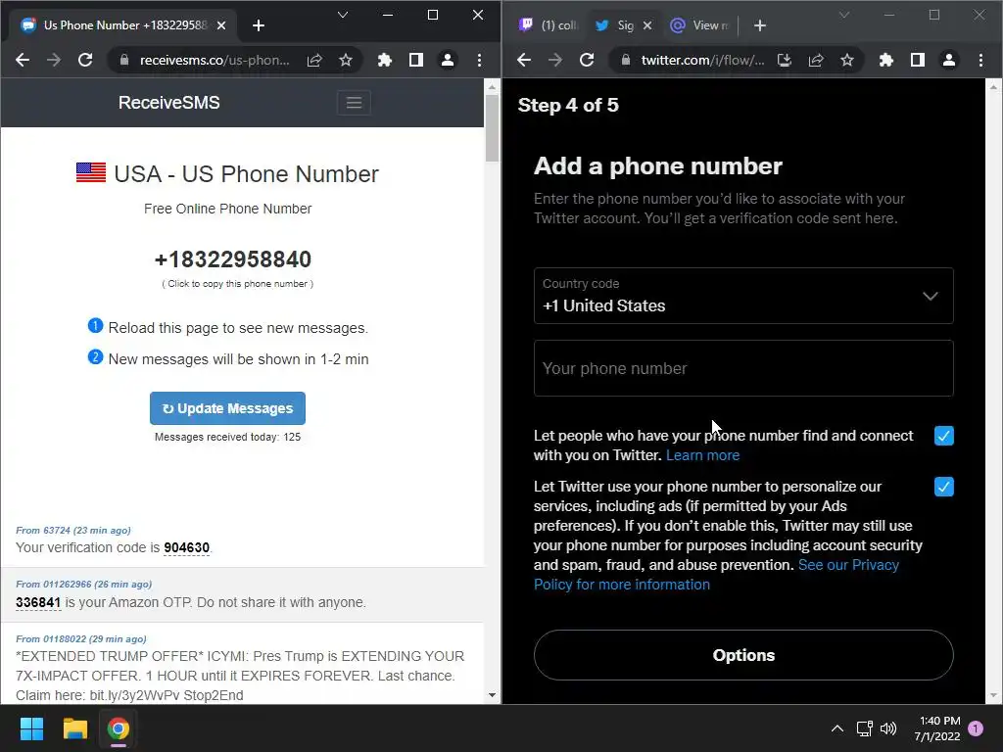1003x752 pixels.
Task: Expand the tab search chevron in the ReceiveSMS window
Action: pyautogui.click(x=343, y=15)
